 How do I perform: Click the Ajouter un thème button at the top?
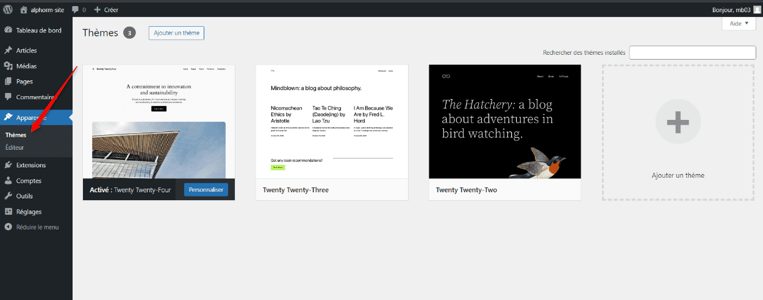click(176, 33)
